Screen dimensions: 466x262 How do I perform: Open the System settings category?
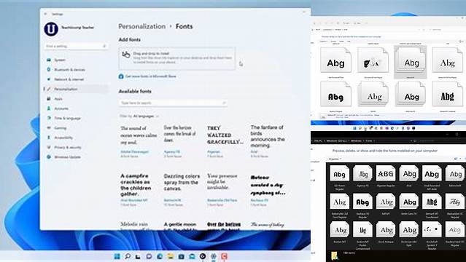point(60,60)
